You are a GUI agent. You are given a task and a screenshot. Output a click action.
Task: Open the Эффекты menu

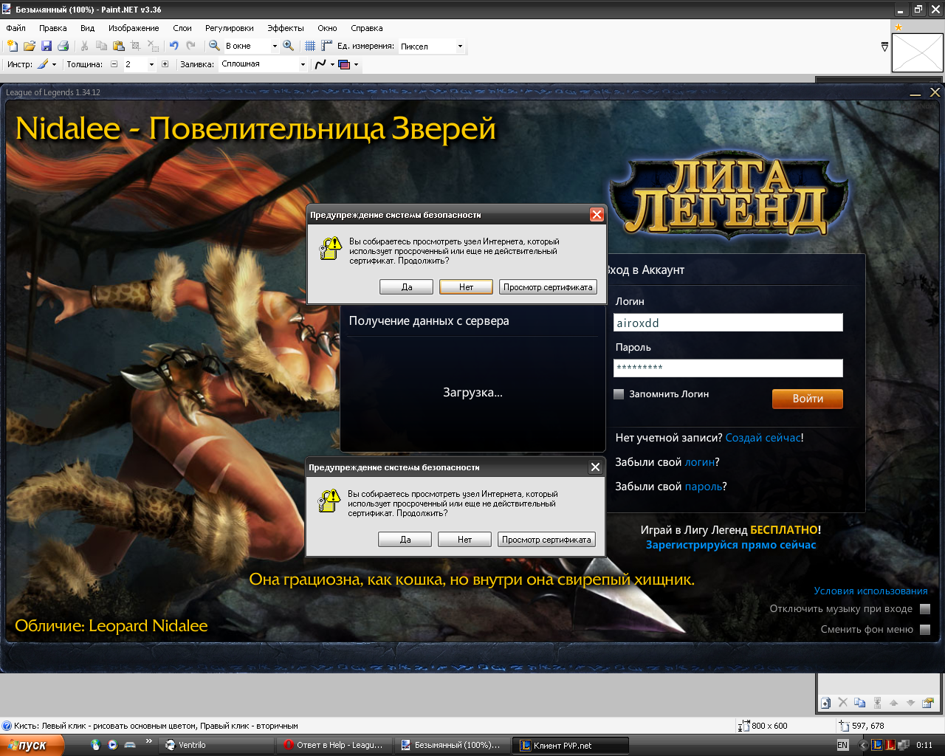pos(286,28)
